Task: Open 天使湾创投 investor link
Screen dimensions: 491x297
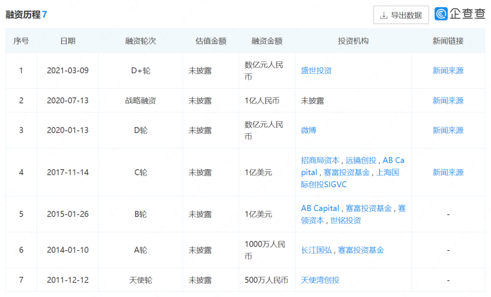Action: click(320, 280)
